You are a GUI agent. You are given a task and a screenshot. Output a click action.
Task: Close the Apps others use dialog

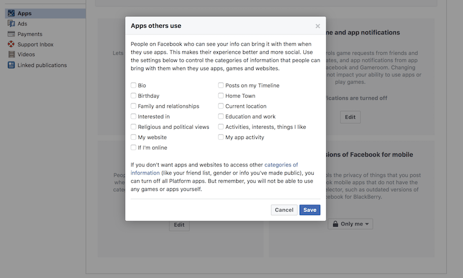pyautogui.click(x=317, y=26)
